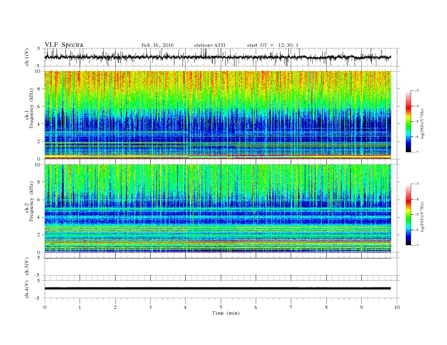Click ch.1 spectrogram "6" kHz tick label
This screenshot has width=447, height=345.
pyautogui.click(x=40, y=107)
